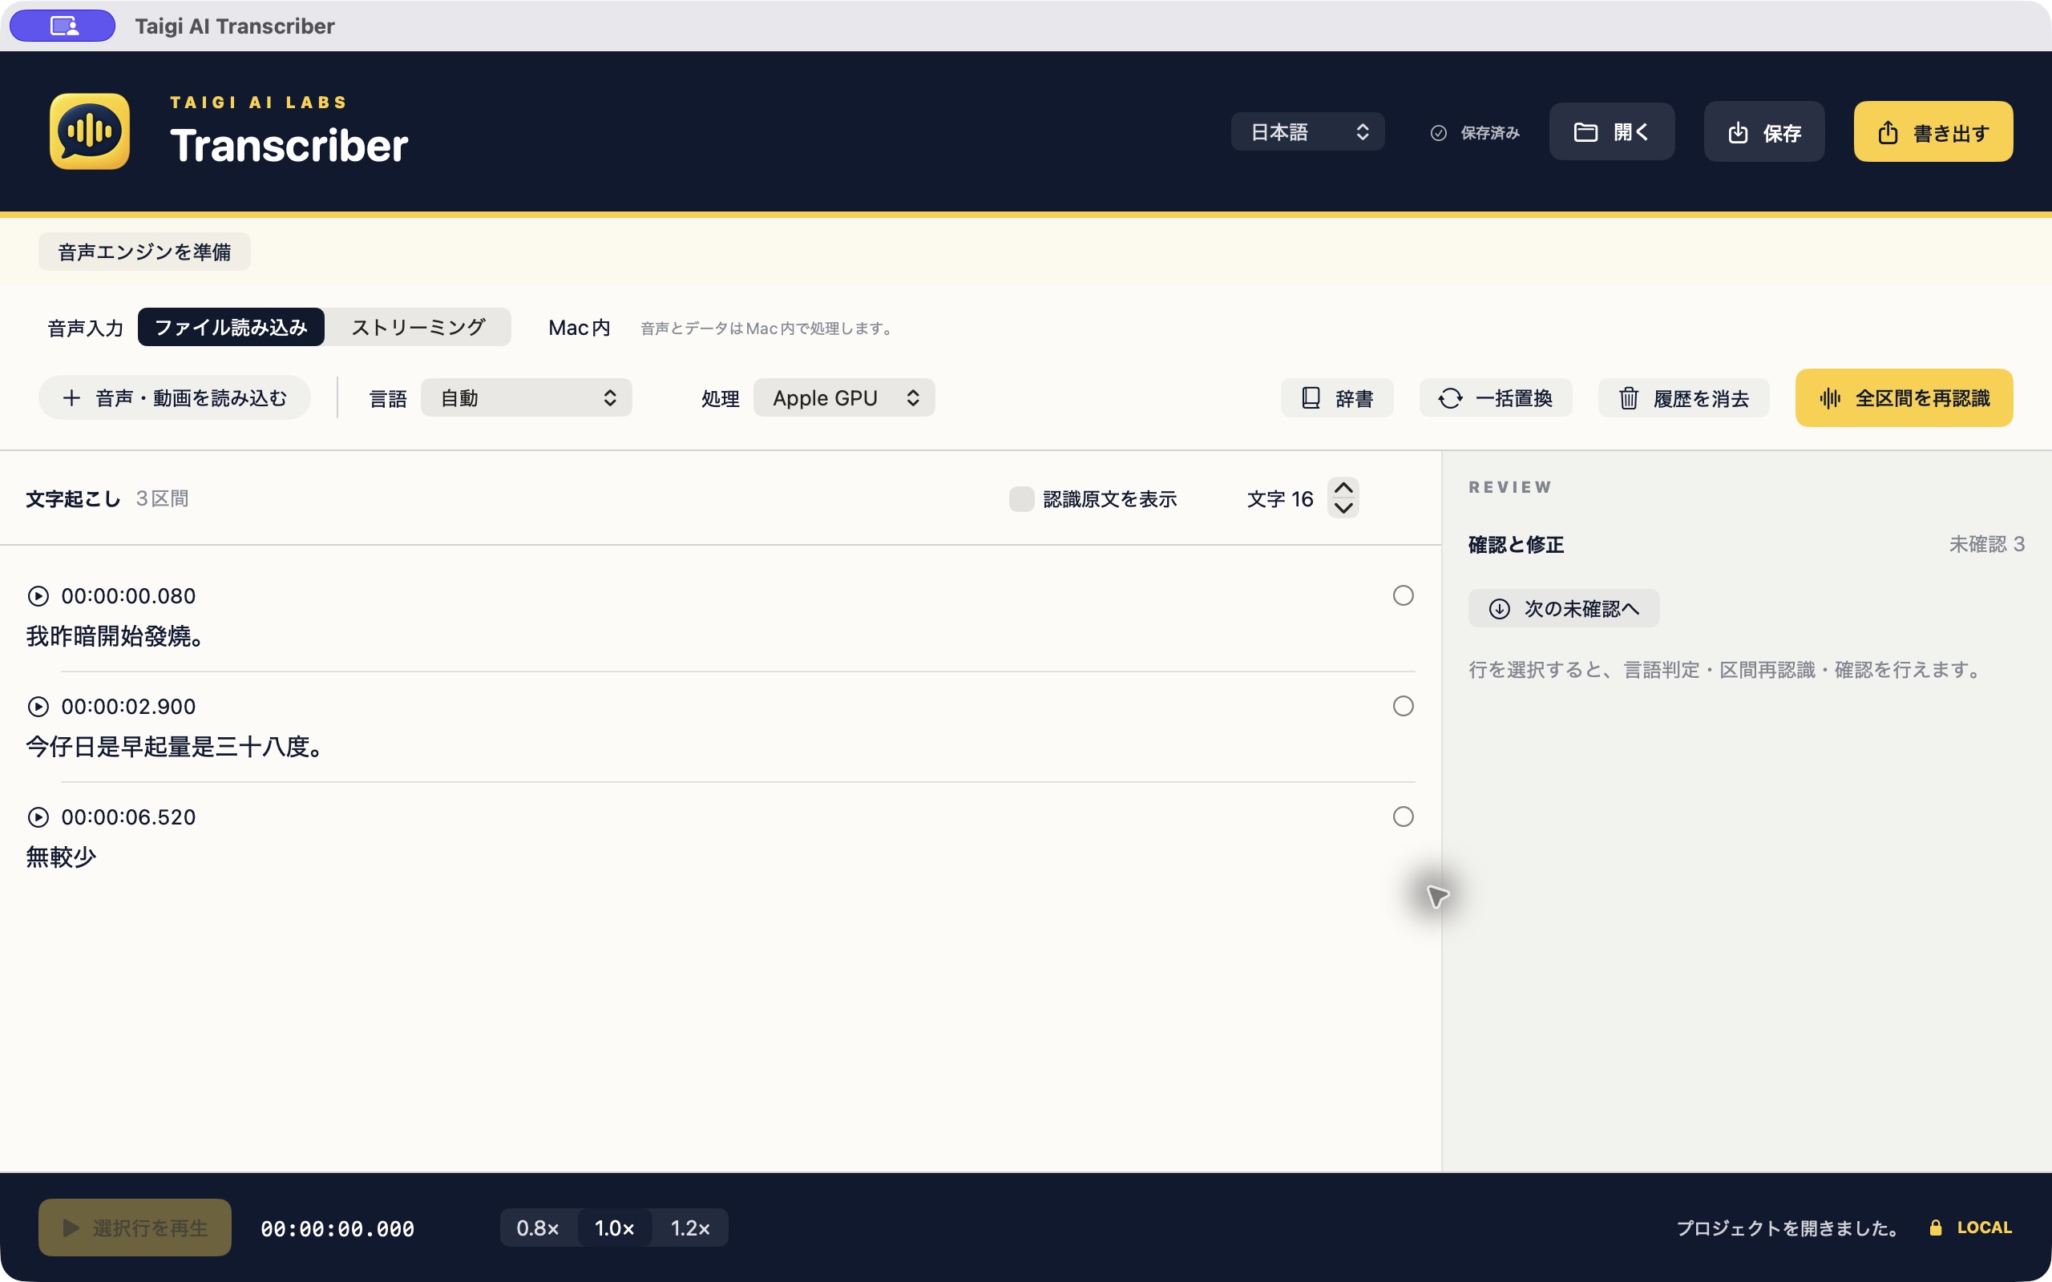Mark segment 今仔日是早起量是三十八度 as confirmed
Viewport: 2052px width, 1282px height.
pyautogui.click(x=1404, y=705)
